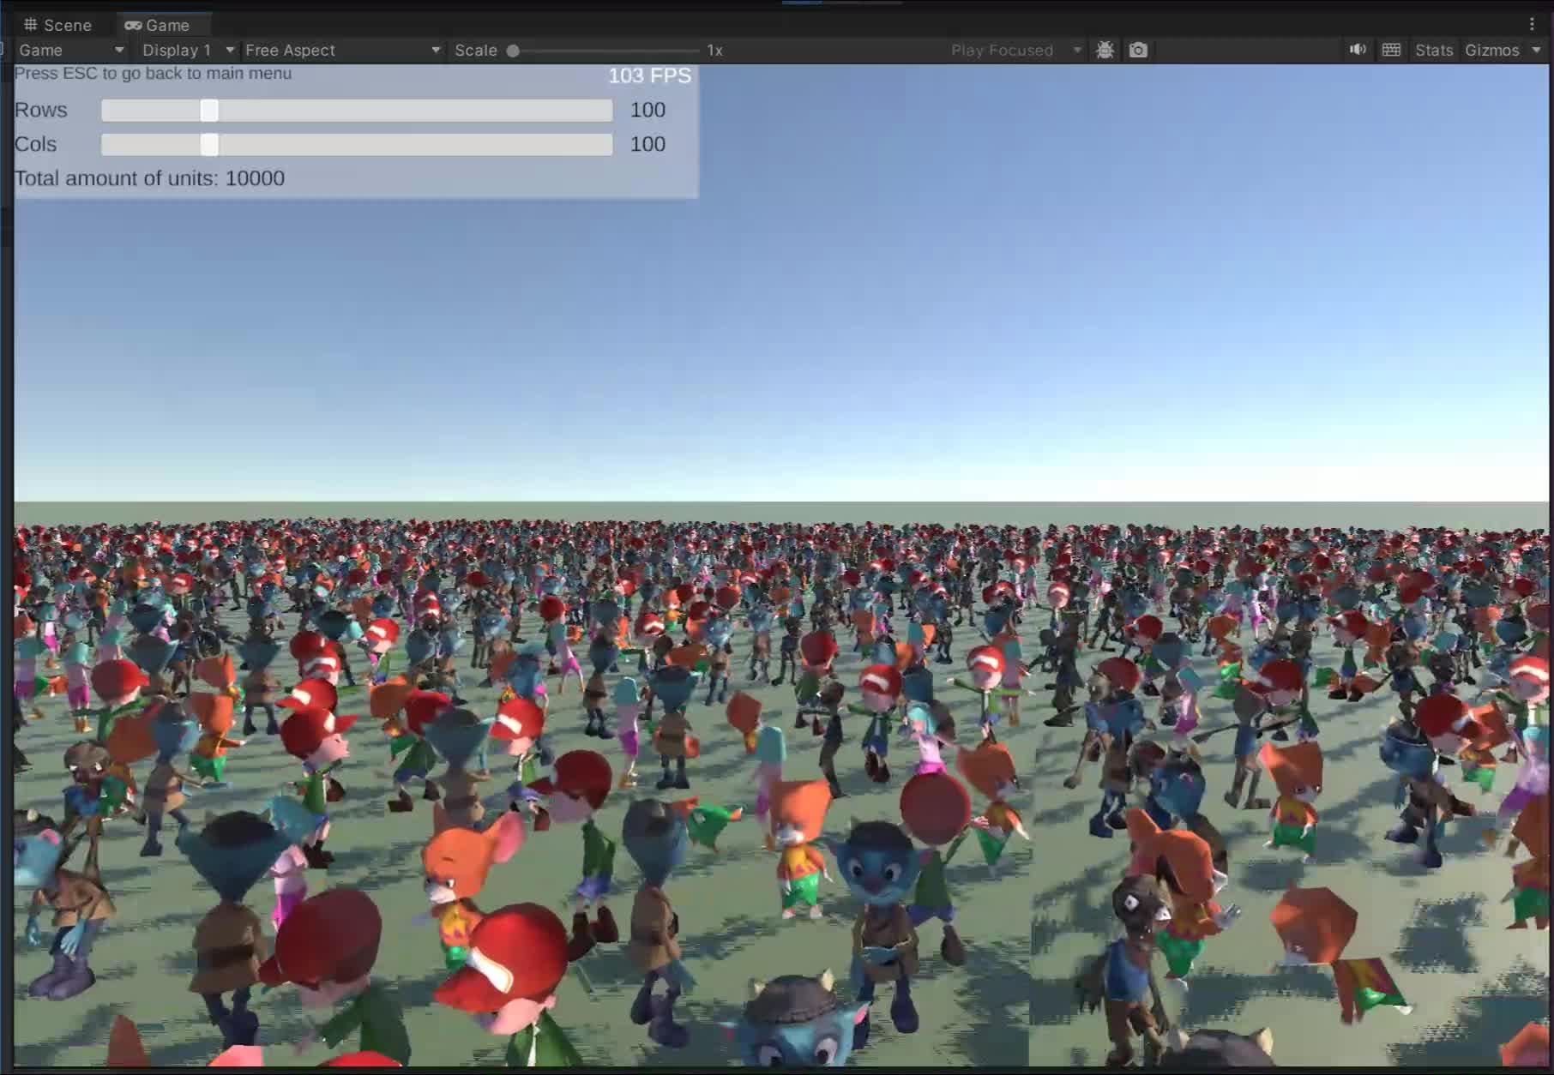1554x1075 pixels.
Task: Show rendering statistics via Stats button
Action: coord(1435,50)
